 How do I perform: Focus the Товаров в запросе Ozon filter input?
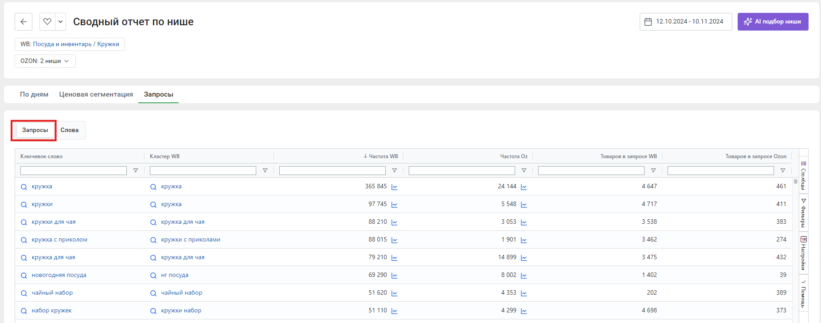point(721,171)
